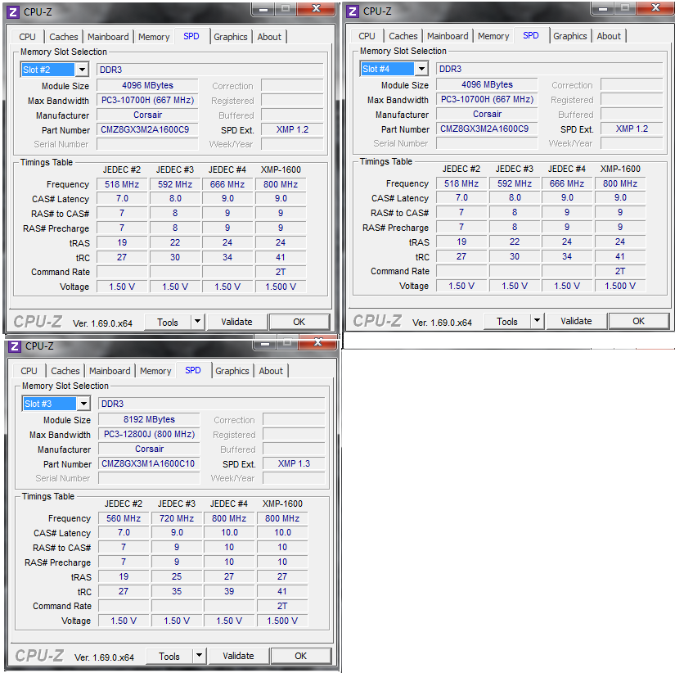Click Validate button in Slot #3 window
Screen dimensions: 675x673
(238, 656)
